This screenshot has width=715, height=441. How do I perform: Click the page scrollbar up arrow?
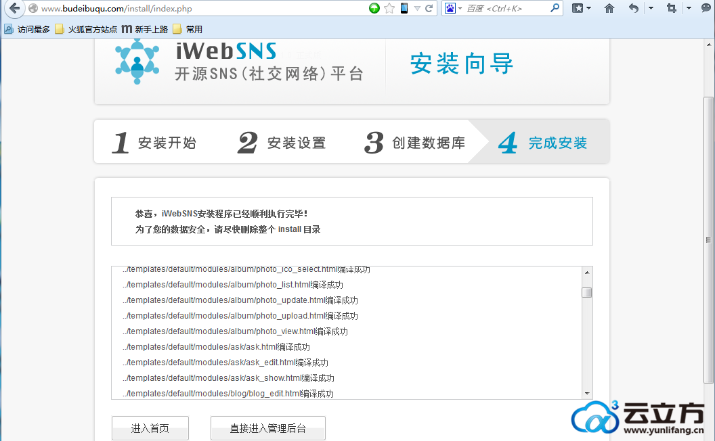709,45
